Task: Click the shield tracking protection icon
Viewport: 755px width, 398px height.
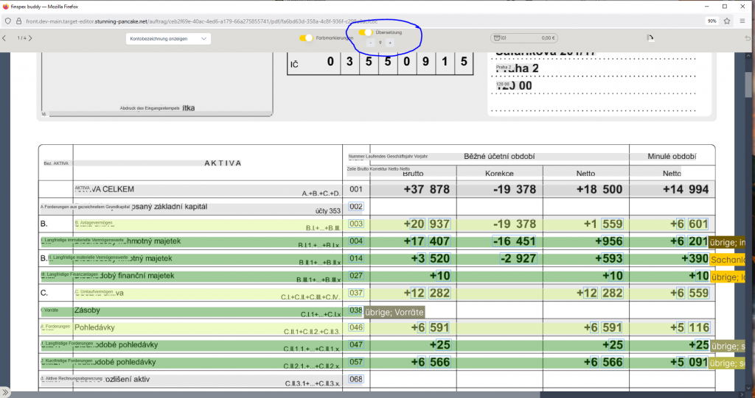Action: click(x=8, y=21)
